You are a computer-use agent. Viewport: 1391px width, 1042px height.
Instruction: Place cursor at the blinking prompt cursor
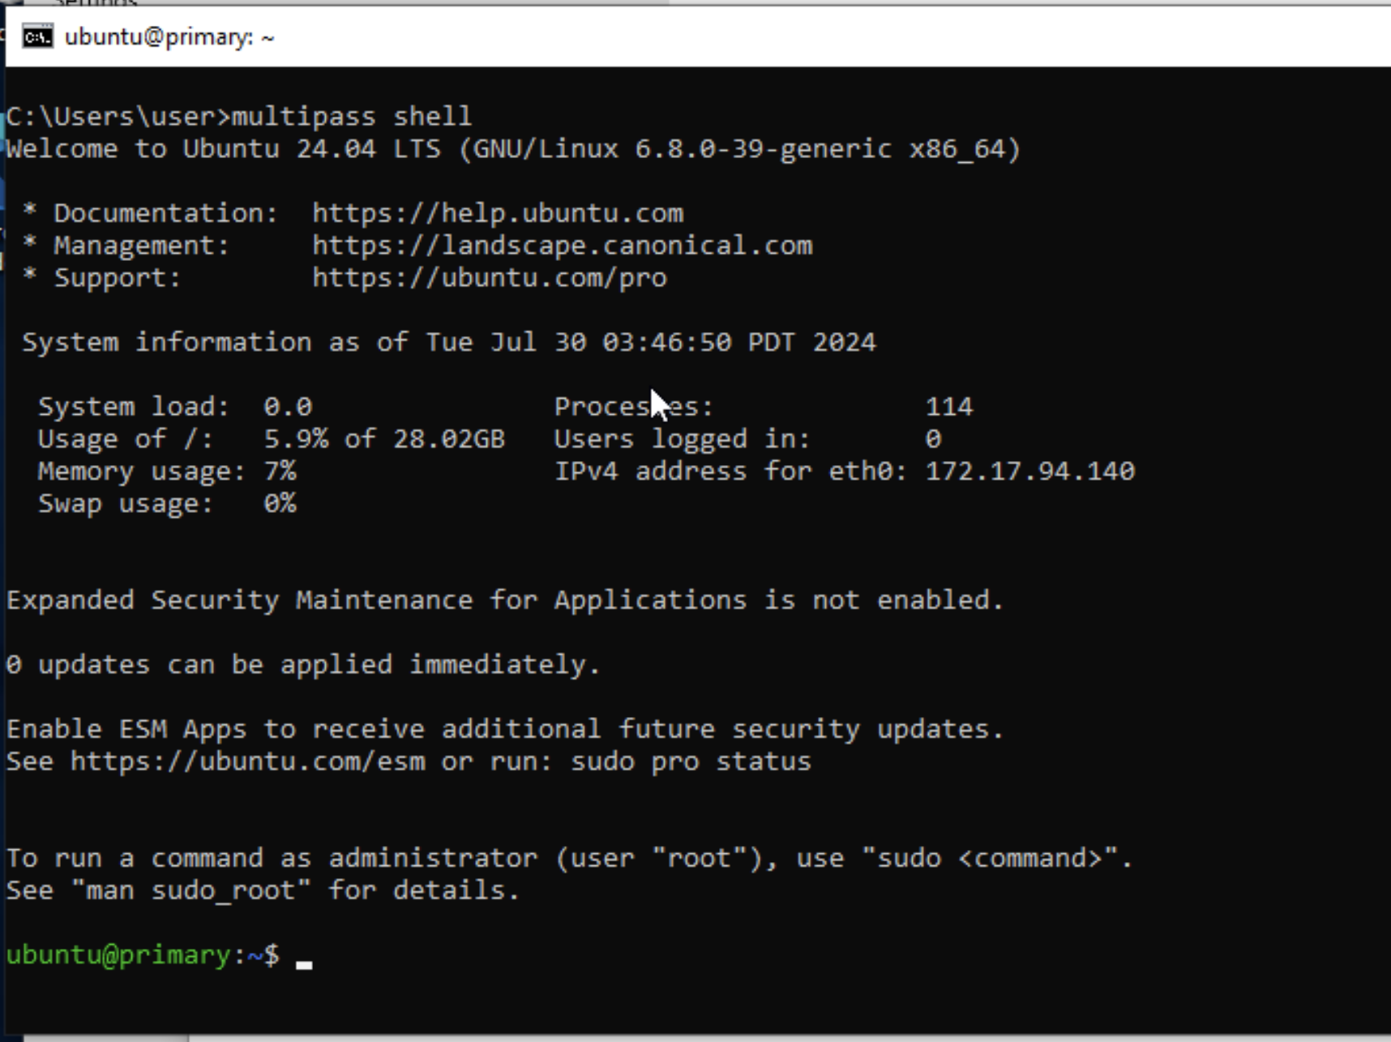[x=304, y=961]
